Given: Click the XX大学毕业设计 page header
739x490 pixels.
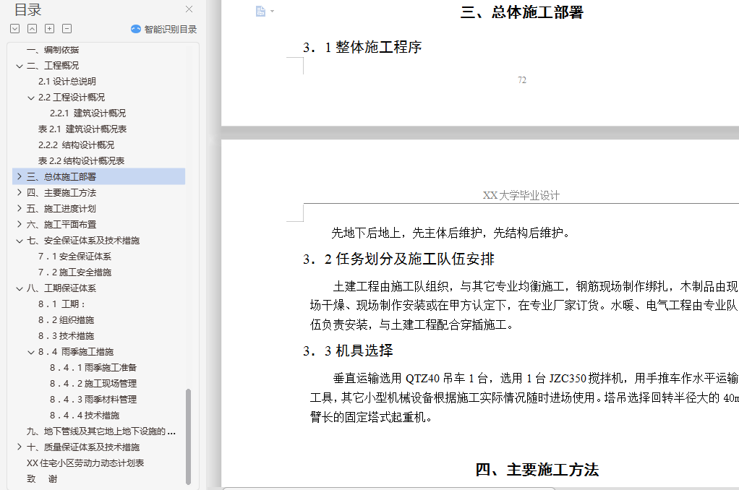Looking at the screenshot, I should pos(521,196).
